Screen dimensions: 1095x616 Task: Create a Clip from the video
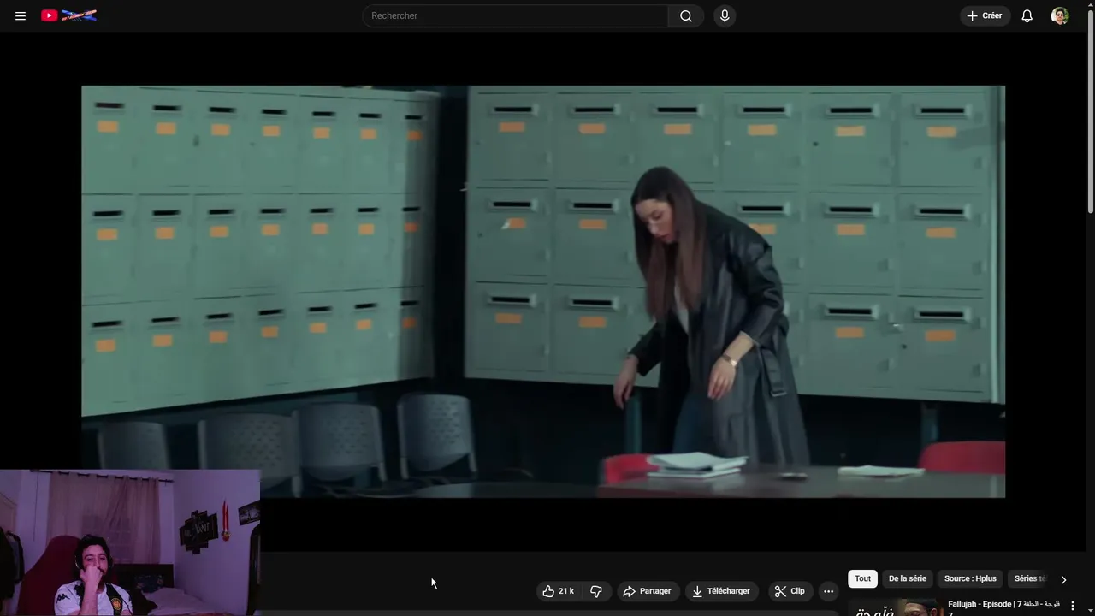click(790, 591)
